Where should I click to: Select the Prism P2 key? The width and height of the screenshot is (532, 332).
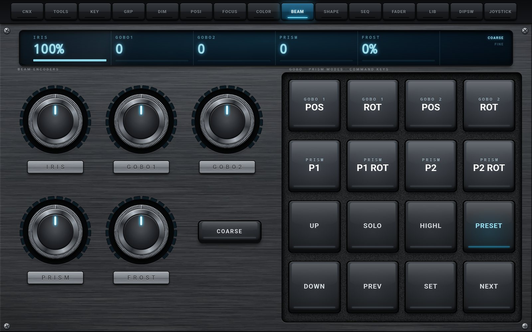coord(431,165)
